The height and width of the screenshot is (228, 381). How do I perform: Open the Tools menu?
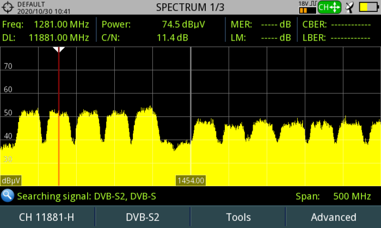click(238, 217)
